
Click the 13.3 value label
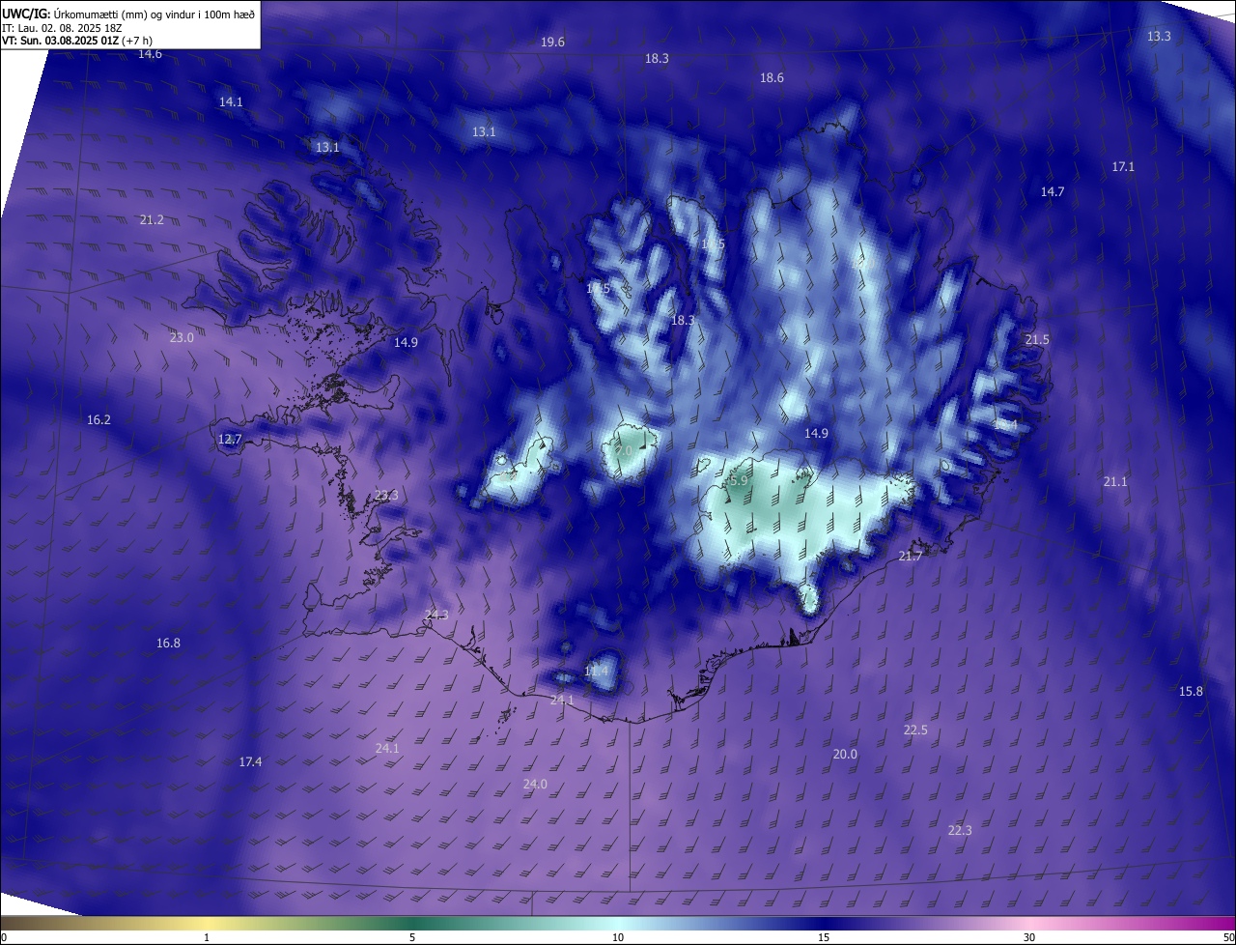coord(1159,36)
